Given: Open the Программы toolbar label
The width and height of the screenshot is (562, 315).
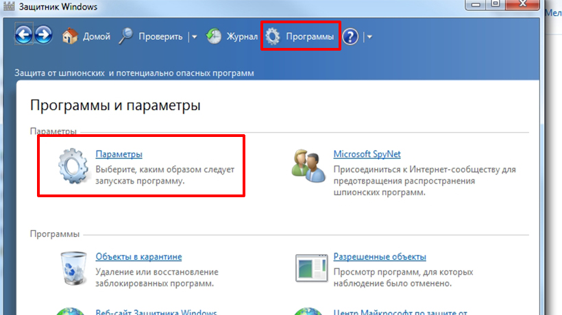Looking at the screenshot, I should (310, 36).
